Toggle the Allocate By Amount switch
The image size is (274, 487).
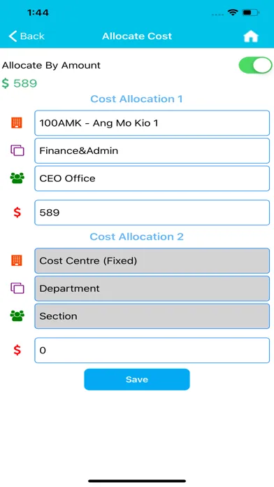tap(255, 65)
